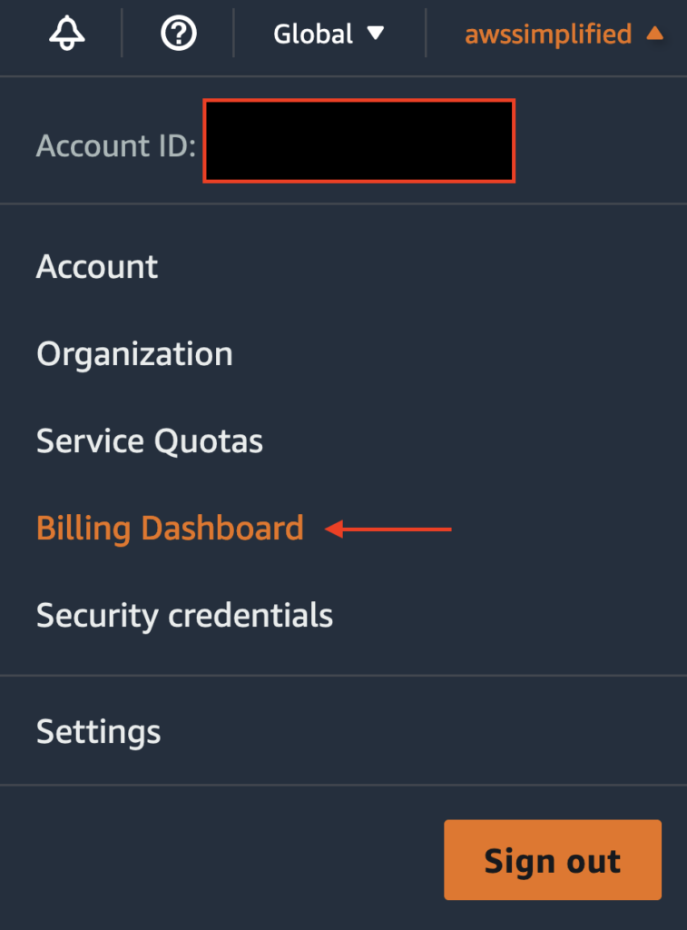This screenshot has height=930, width=687.
Task: Open the Global region selector
Action: (x=313, y=35)
